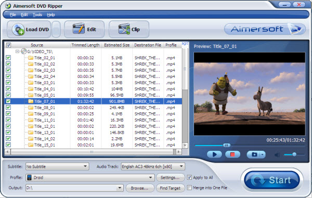Click the Aimersoft DVD Ripper title icon

click(x=8, y=6)
